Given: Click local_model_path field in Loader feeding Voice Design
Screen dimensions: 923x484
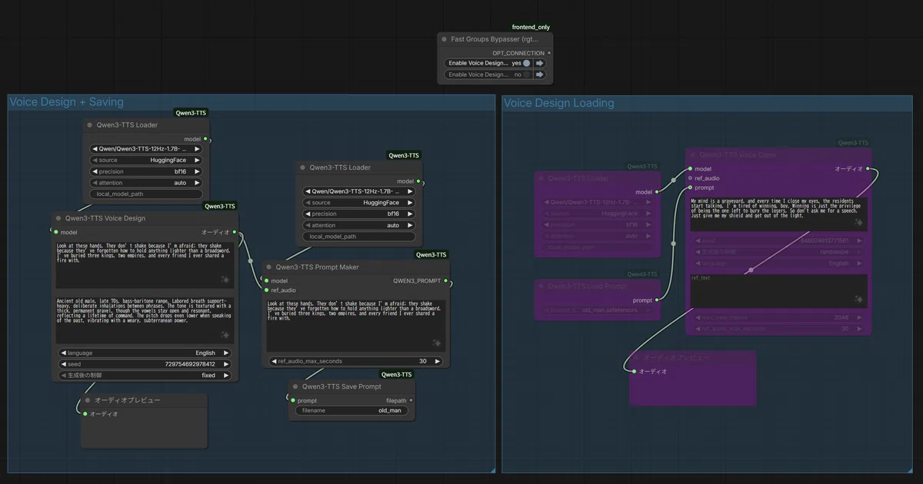Looking at the screenshot, I should [x=146, y=194].
